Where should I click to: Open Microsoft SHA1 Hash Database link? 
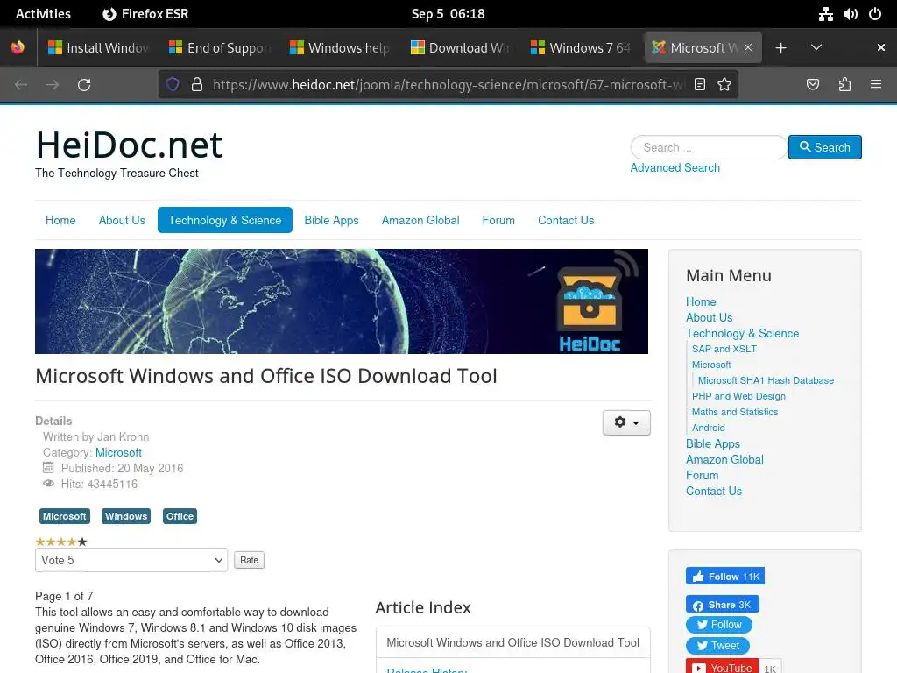[766, 380]
